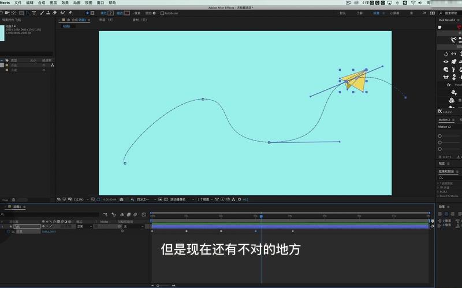The image size is (462, 288).
Task: Toggle fast previews button under viewer
Action: (x=222, y=199)
